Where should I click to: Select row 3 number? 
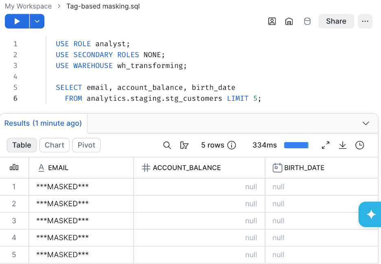(x=14, y=221)
